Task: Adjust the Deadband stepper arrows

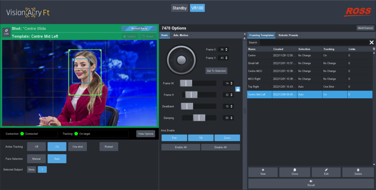Action: tap(231, 106)
